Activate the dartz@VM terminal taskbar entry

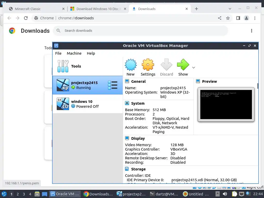[164, 194]
